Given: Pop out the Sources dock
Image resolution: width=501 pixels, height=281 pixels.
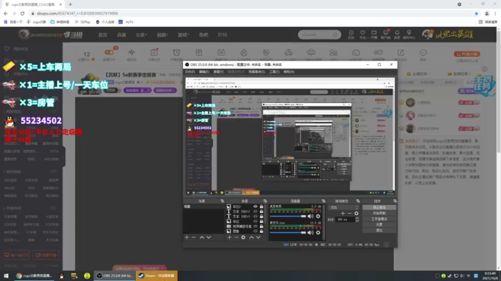Looking at the screenshot, I should (265, 201).
